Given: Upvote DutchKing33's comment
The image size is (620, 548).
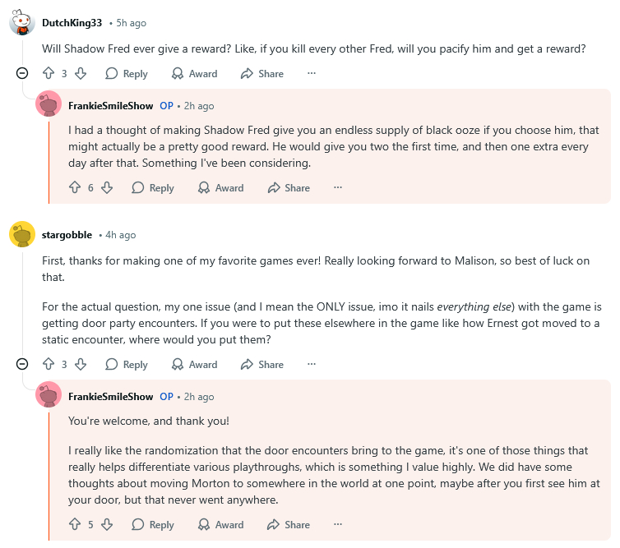Looking at the screenshot, I should pyautogui.click(x=48, y=74).
